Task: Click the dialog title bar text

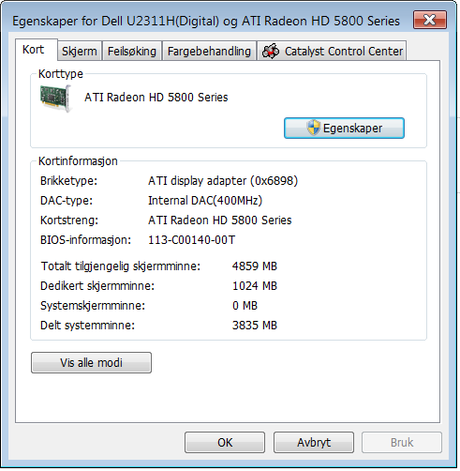Action: pyautogui.click(x=206, y=21)
